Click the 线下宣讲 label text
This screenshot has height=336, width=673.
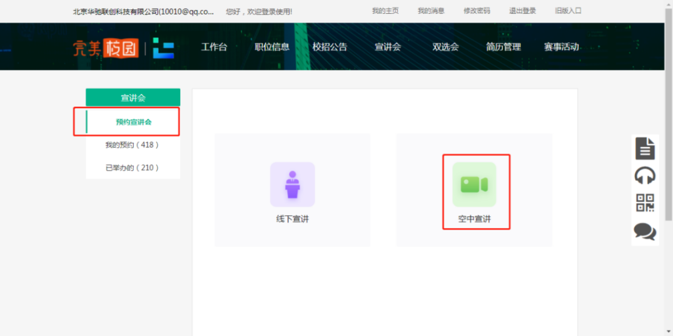pos(292,219)
